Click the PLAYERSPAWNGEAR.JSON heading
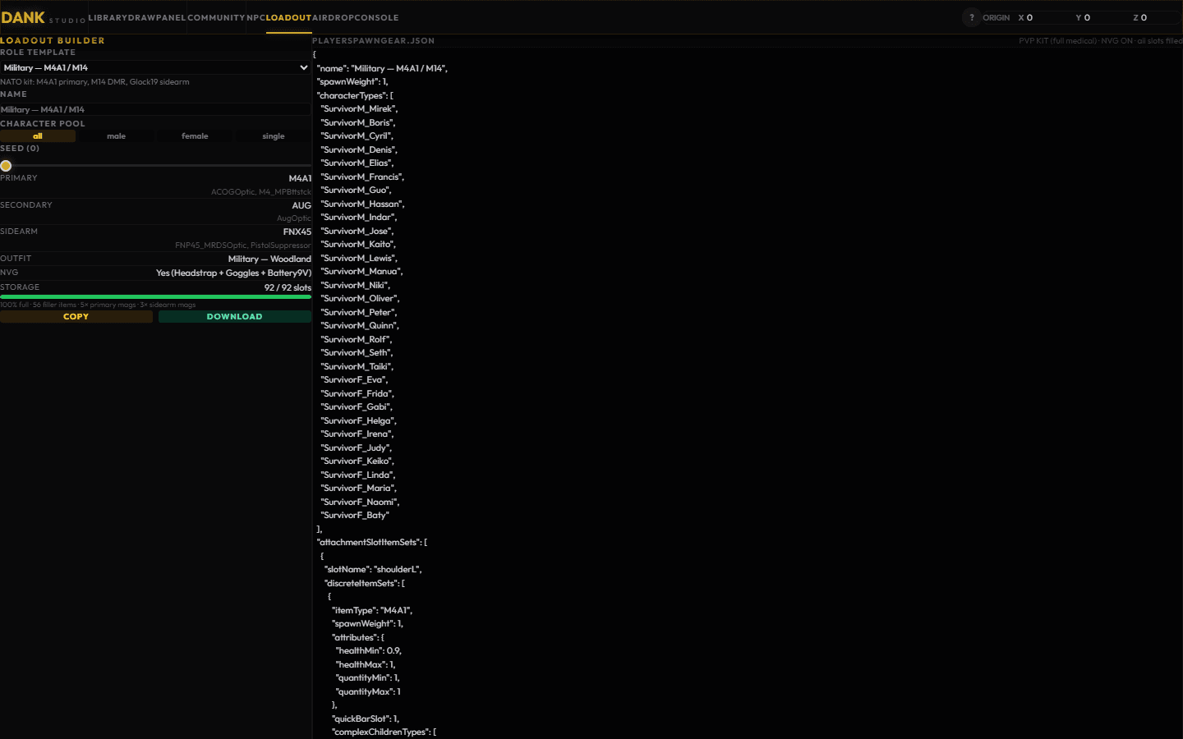1183x739 pixels. [x=373, y=40]
